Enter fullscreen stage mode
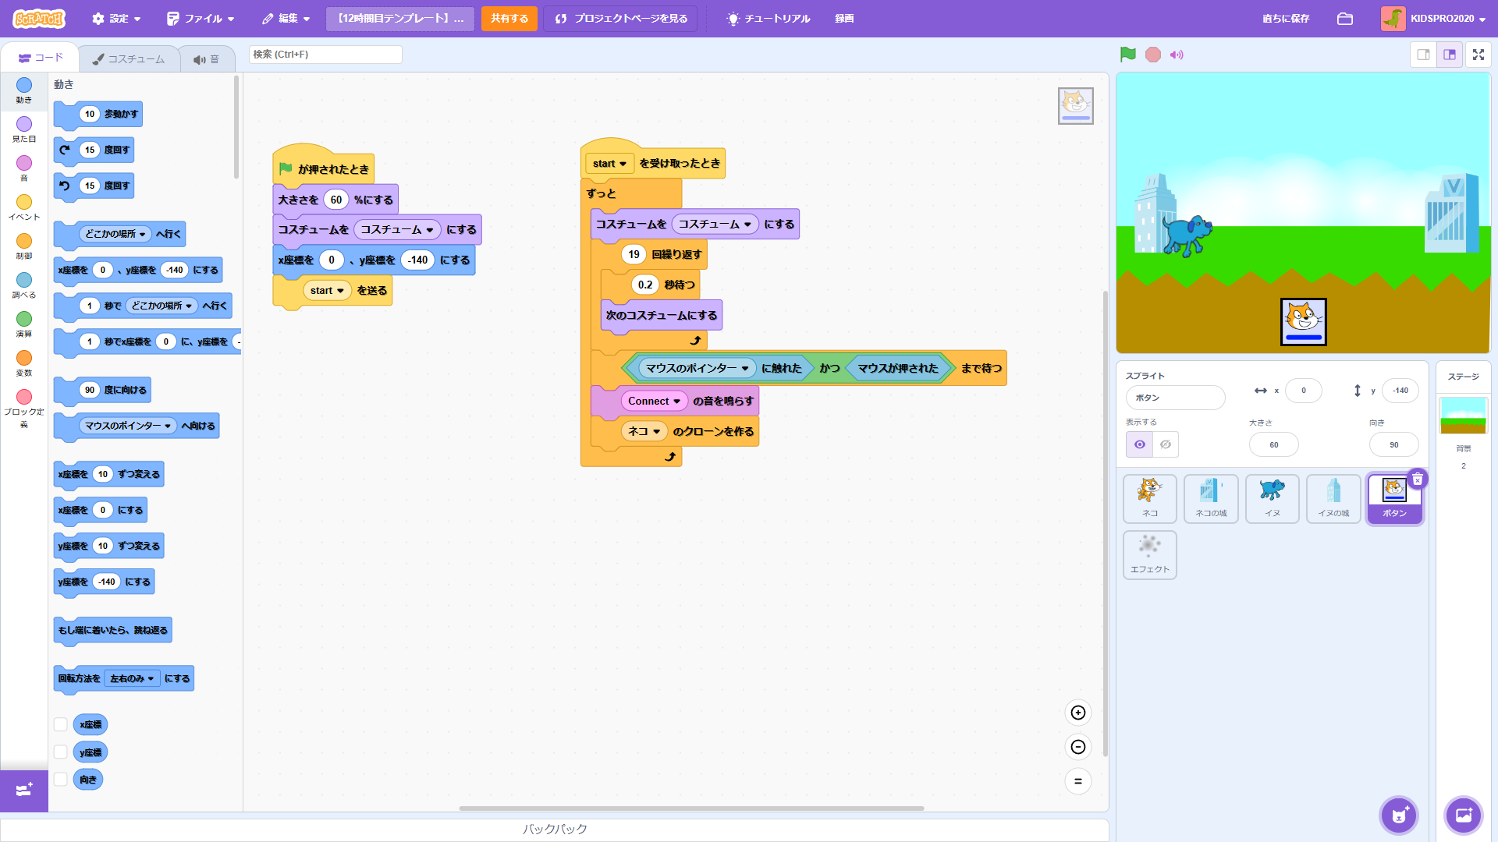The image size is (1498, 842). click(1478, 55)
